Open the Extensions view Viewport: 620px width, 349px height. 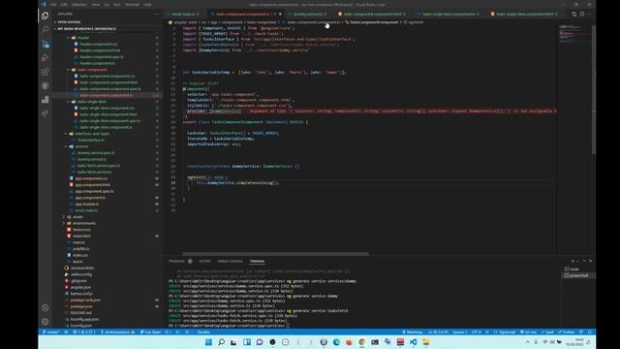46,72
